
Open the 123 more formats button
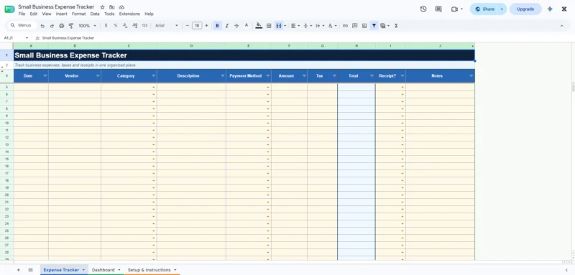144,26
